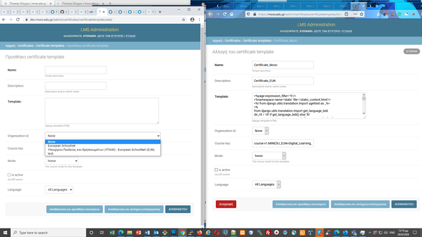
Task: Open the Chrome profile account icon
Action: pos(192,20)
